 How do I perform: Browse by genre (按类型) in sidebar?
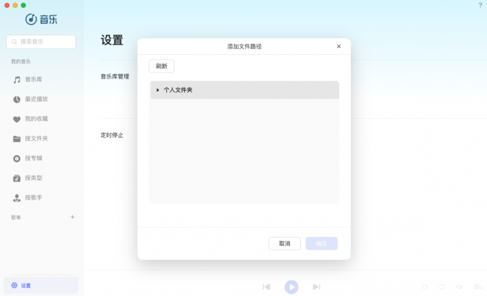click(27, 178)
